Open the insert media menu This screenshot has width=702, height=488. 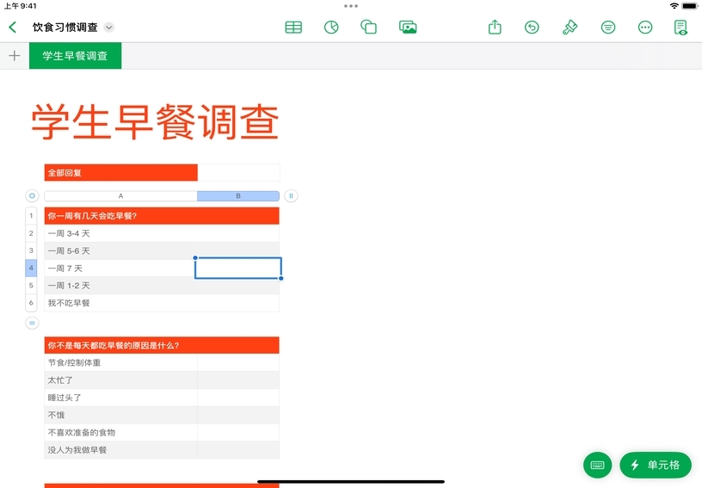(408, 28)
